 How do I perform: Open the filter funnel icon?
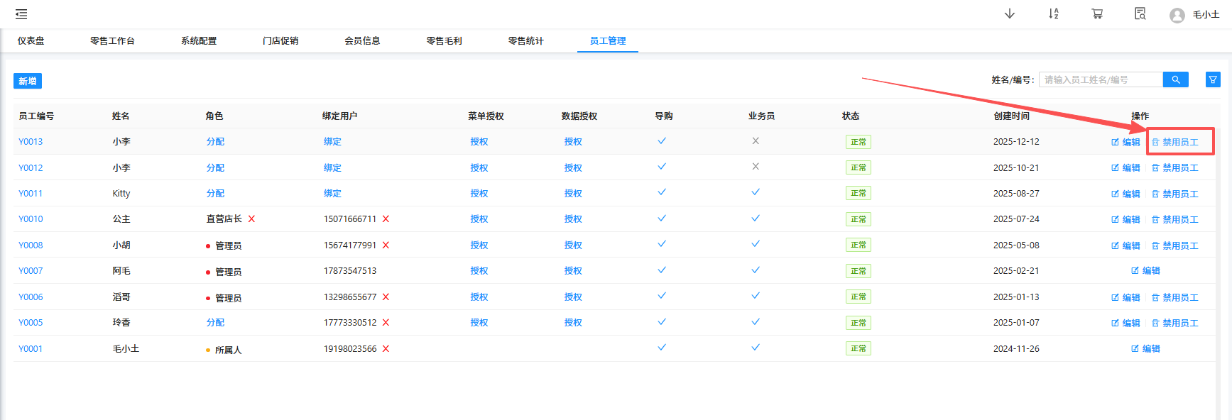tap(1213, 80)
